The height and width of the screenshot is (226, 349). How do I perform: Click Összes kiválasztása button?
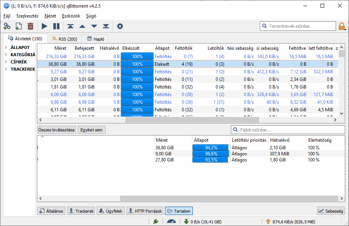56,130
